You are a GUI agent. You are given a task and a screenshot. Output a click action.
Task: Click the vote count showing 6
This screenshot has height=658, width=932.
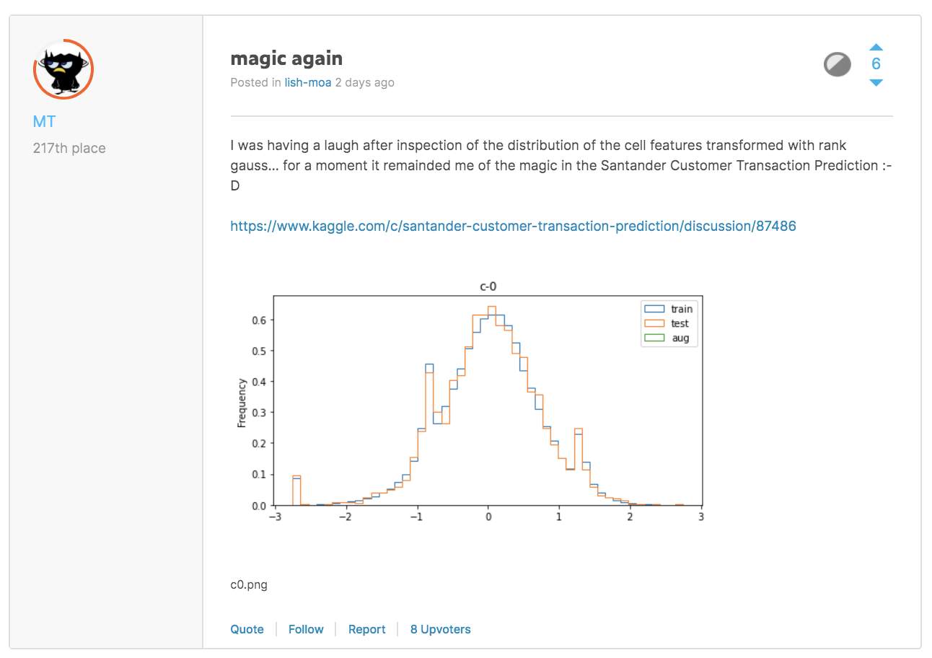[876, 63]
